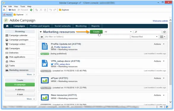The image size is (174, 111).
Task: Click the Redo toolbar icon
Action: [55, 10]
